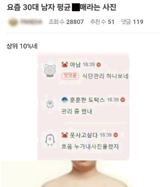Click the crab icon next to 아남

tap(65, 65)
